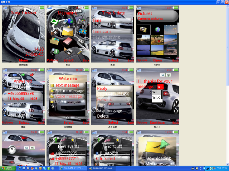Click 'Auto time zone' entry
The width and height of the screenshot is (229, 171).
click(x=107, y=43)
